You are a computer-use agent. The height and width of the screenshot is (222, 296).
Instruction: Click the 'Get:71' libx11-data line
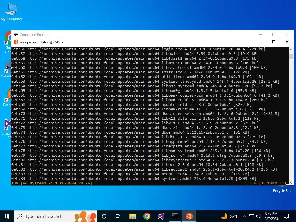tap(136, 118)
